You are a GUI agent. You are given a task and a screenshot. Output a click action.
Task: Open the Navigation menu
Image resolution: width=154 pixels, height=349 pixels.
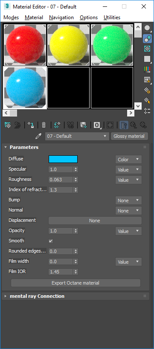tap(61, 17)
